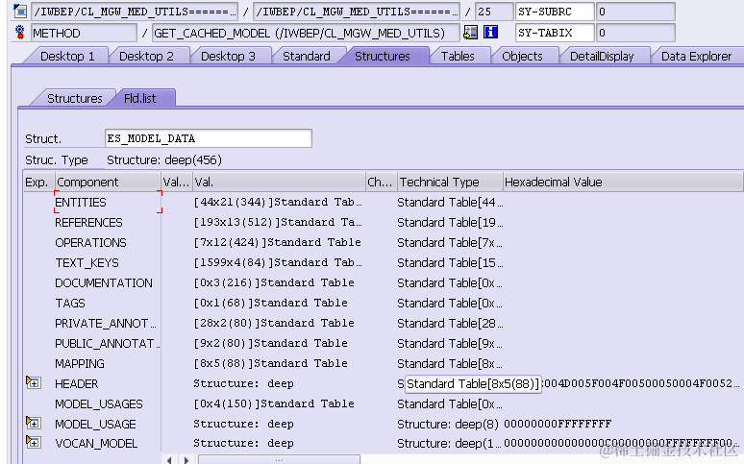Expand the VOCAN_MODEL structure row
744x464 pixels.
[x=34, y=442]
